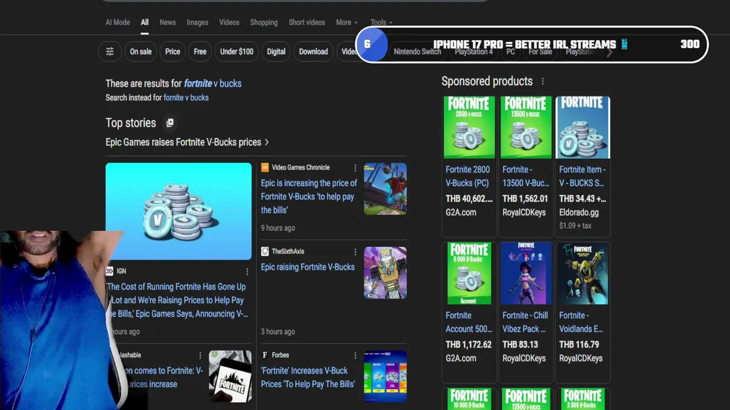Screen dimensions: 730x410
Task: Click the 2800 V-Bucks product image
Action: (x=469, y=128)
